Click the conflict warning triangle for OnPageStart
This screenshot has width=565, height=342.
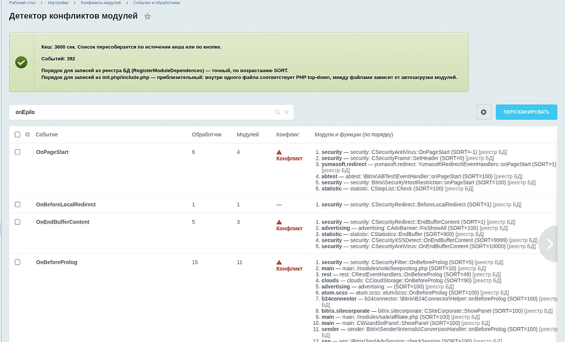279,152
